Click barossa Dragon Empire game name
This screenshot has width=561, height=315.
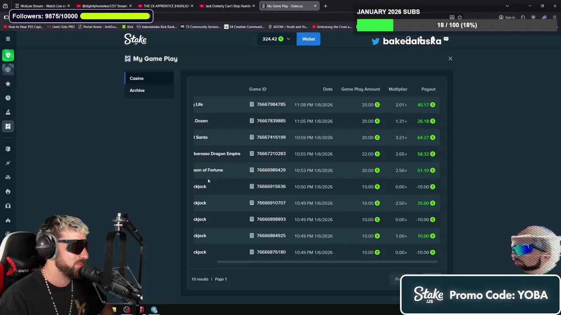[217, 154]
